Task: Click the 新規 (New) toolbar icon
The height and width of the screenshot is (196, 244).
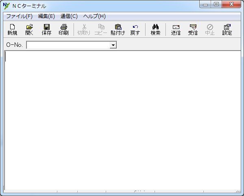Action: pyautogui.click(x=12, y=29)
